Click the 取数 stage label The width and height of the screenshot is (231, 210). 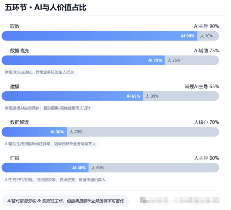[x=15, y=26]
